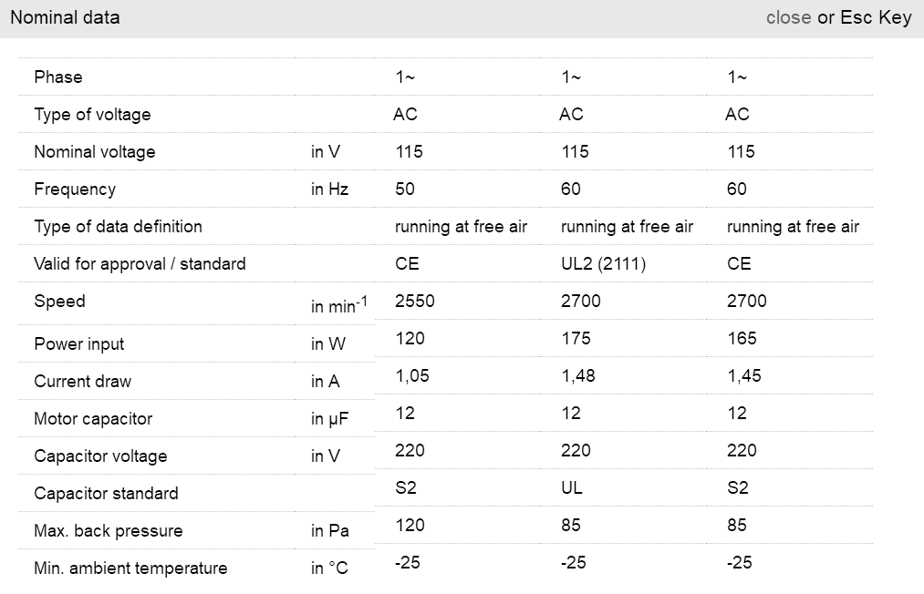Select the 1,48 current draw value
This screenshot has width=924, height=594.
coord(578,376)
